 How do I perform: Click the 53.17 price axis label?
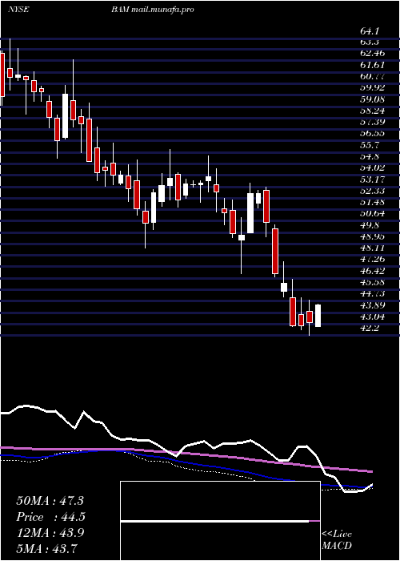click(372, 180)
